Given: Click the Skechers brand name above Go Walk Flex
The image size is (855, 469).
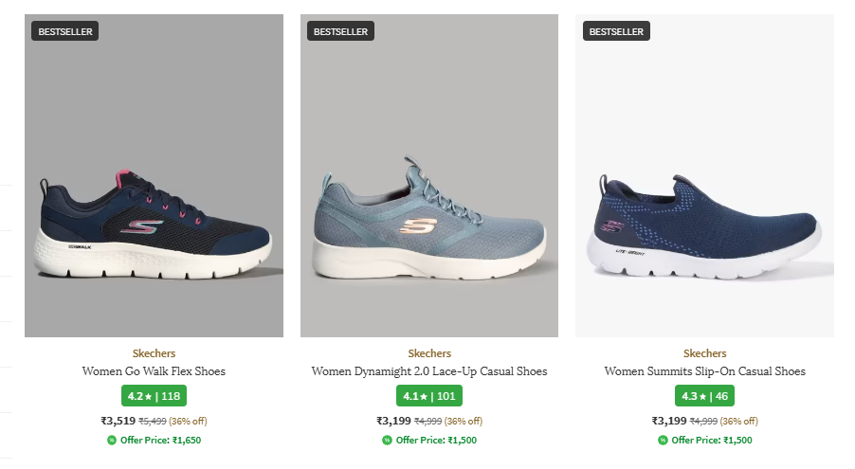Looking at the screenshot, I should coord(154,353).
